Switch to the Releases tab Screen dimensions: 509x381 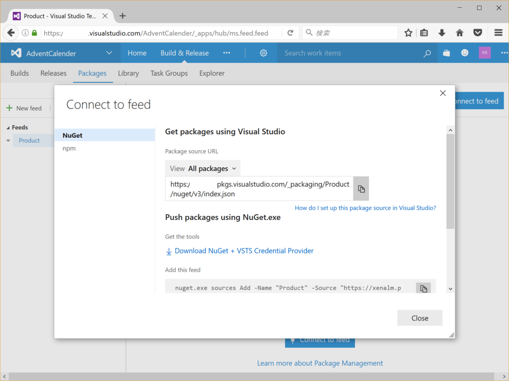tap(53, 73)
